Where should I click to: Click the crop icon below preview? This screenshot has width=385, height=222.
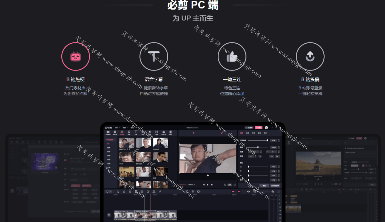tap(225, 184)
